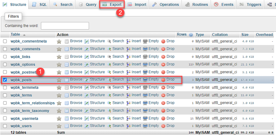Screen dimensions: 276x136
Task: Click Browse icon in wpbk_comments row
Action: 67,49
